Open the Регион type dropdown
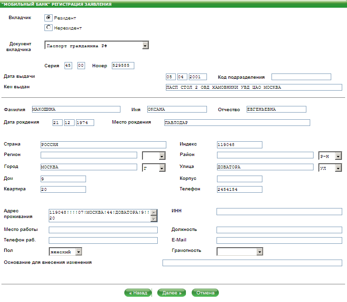 [154, 156]
